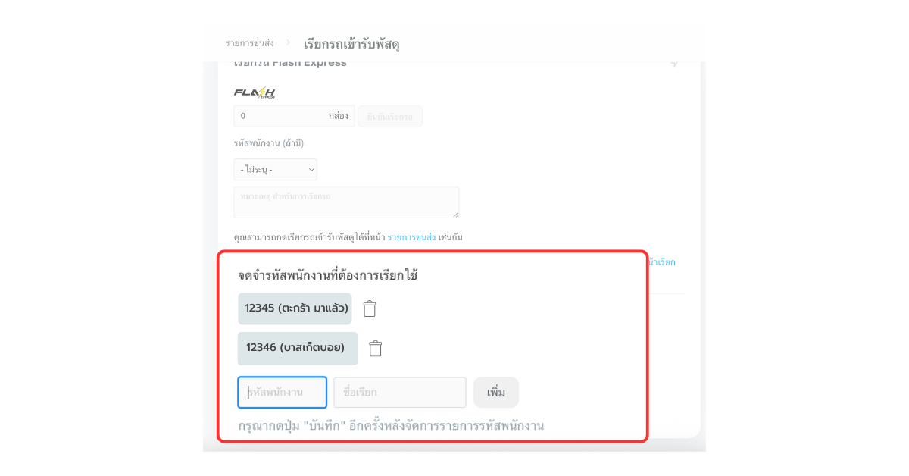Select the 12346 (บาสเก็ตบอย) staff chip
The height and width of the screenshot is (476, 909).
[297, 348]
